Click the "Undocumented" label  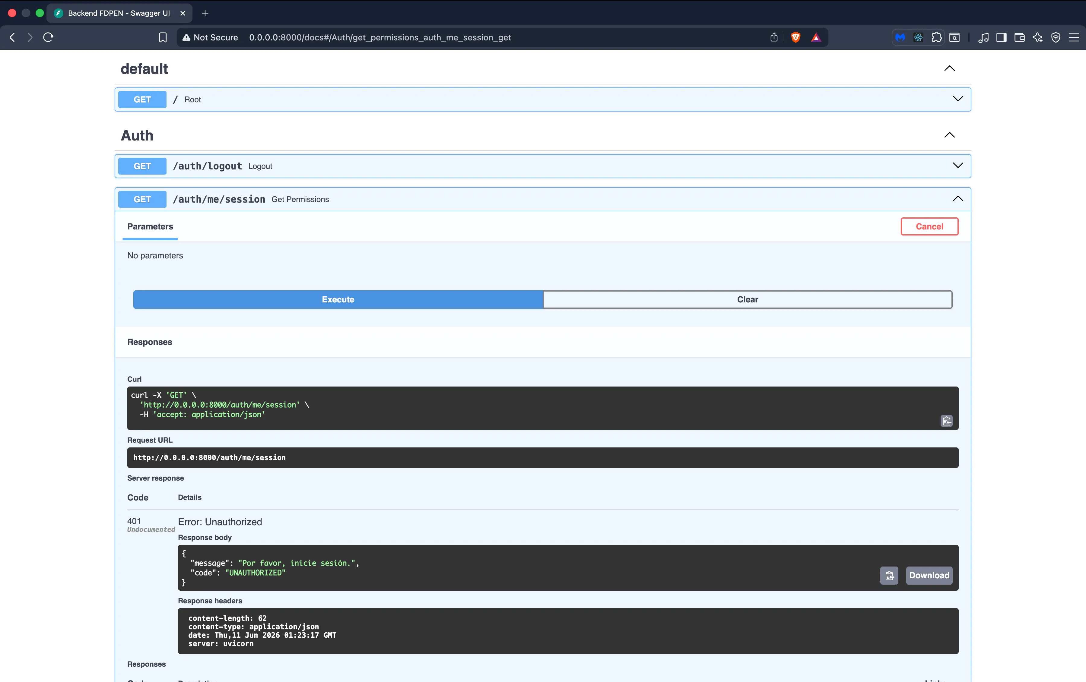click(151, 530)
